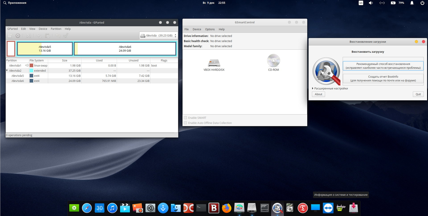Click the apply all operations checkmark
Image resolution: width=428 pixels, height=216 pixels.
(x=66, y=36)
